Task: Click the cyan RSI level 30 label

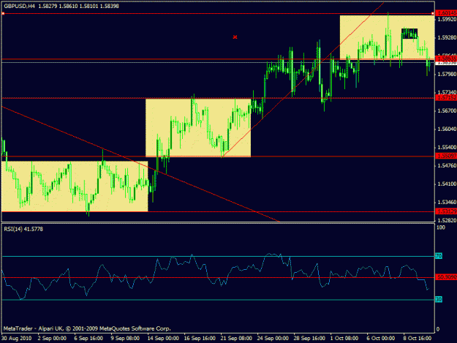Action: 439,299
